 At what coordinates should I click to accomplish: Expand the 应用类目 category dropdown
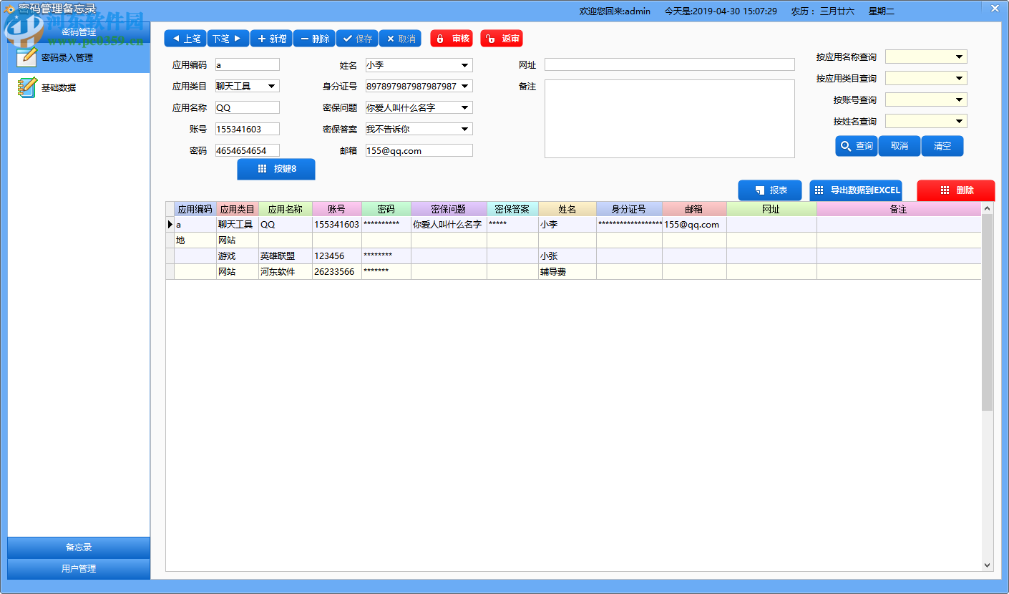click(270, 85)
